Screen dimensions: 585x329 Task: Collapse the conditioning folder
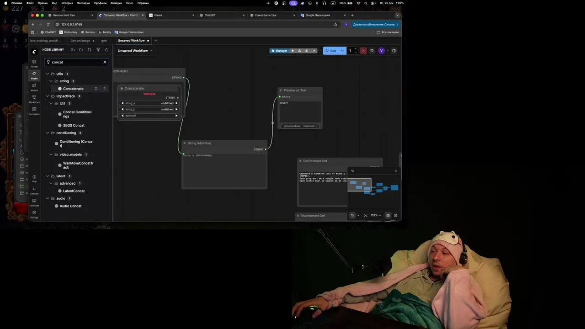click(x=47, y=133)
